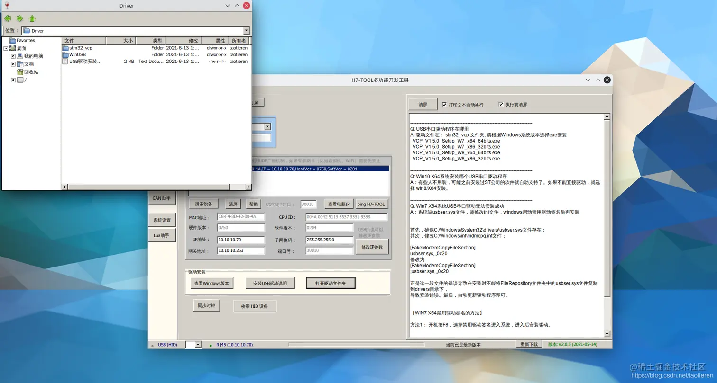Image resolution: width=717 pixels, height=383 pixels.
Task: Click 搜索设备 button
Action: coord(203,204)
